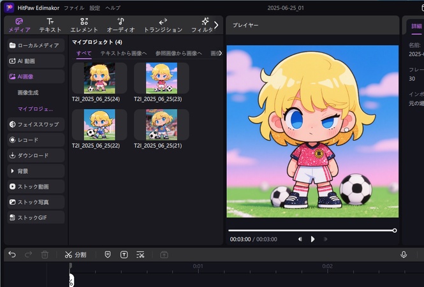The width and height of the screenshot is (424, 287).
Task: Select thumbnail T2I_2025_06_25(23)
Action: pyautogui.click(x=161, y=78)
